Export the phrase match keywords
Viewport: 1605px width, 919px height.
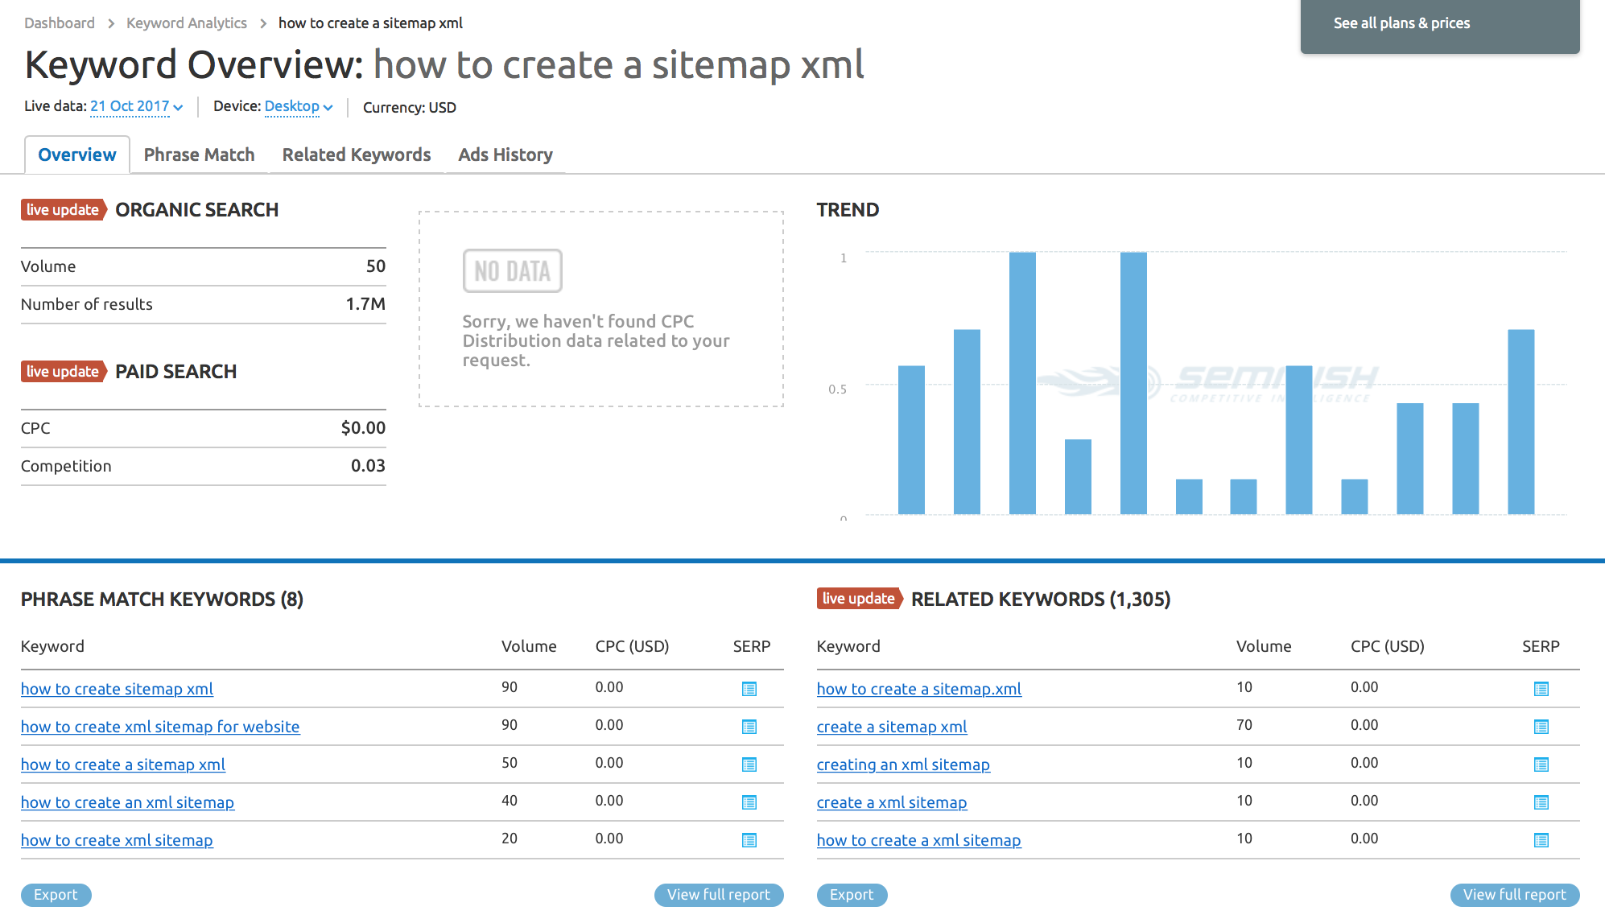point(56,895)
